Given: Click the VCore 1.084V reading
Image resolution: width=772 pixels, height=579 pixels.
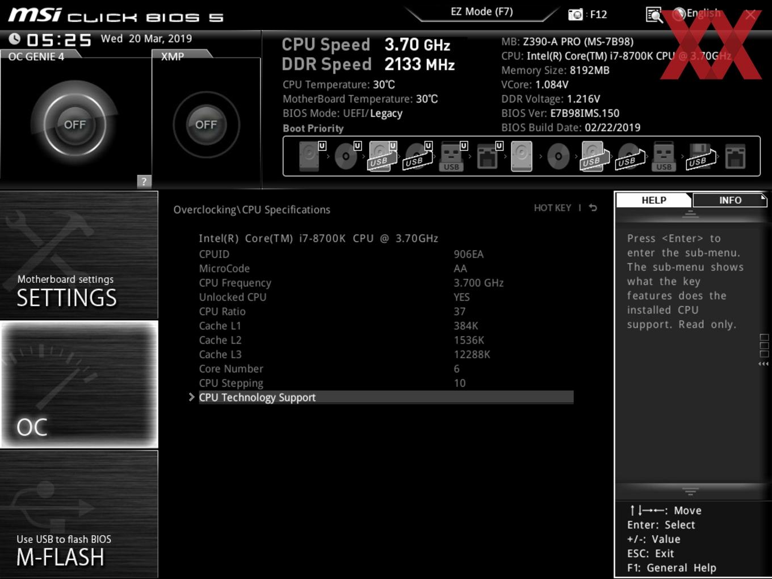Looking at the screenshot, I should tap(535, 85).
